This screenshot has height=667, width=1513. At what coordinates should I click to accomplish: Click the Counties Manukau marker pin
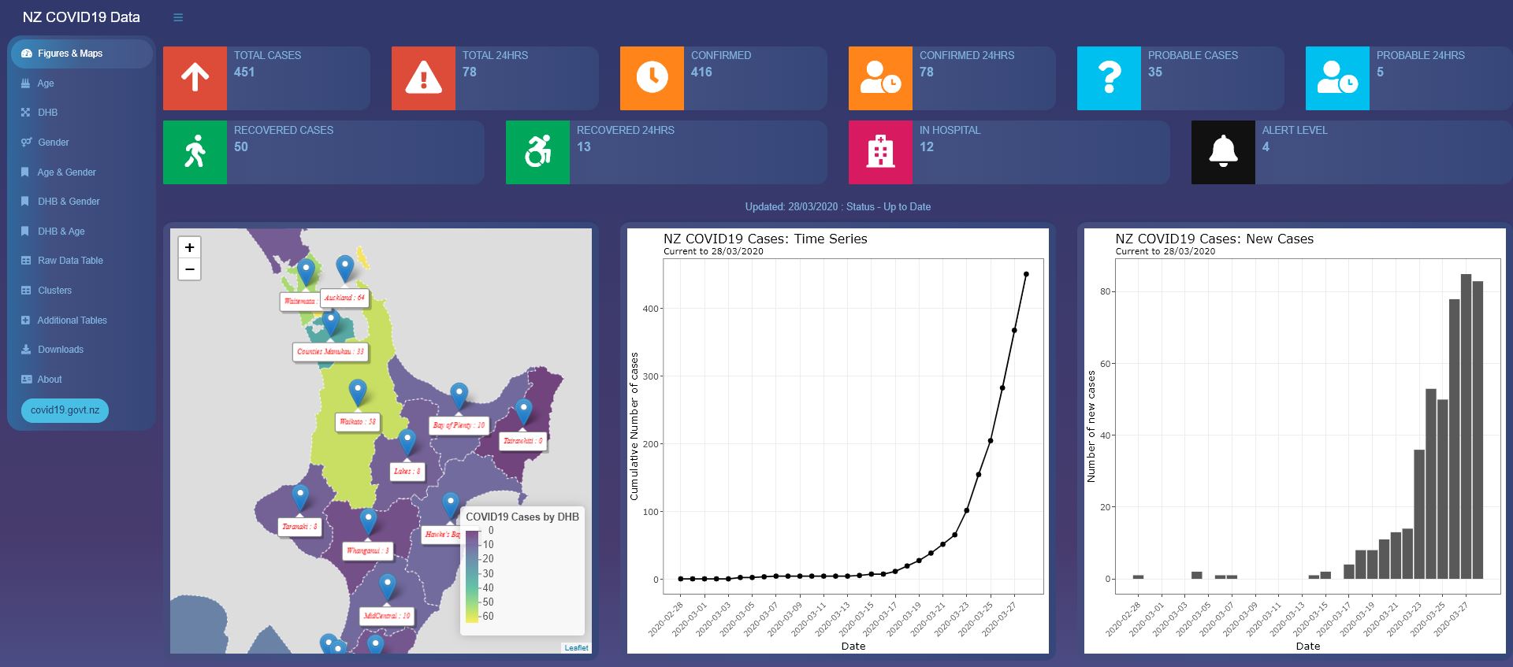point(331,323)
